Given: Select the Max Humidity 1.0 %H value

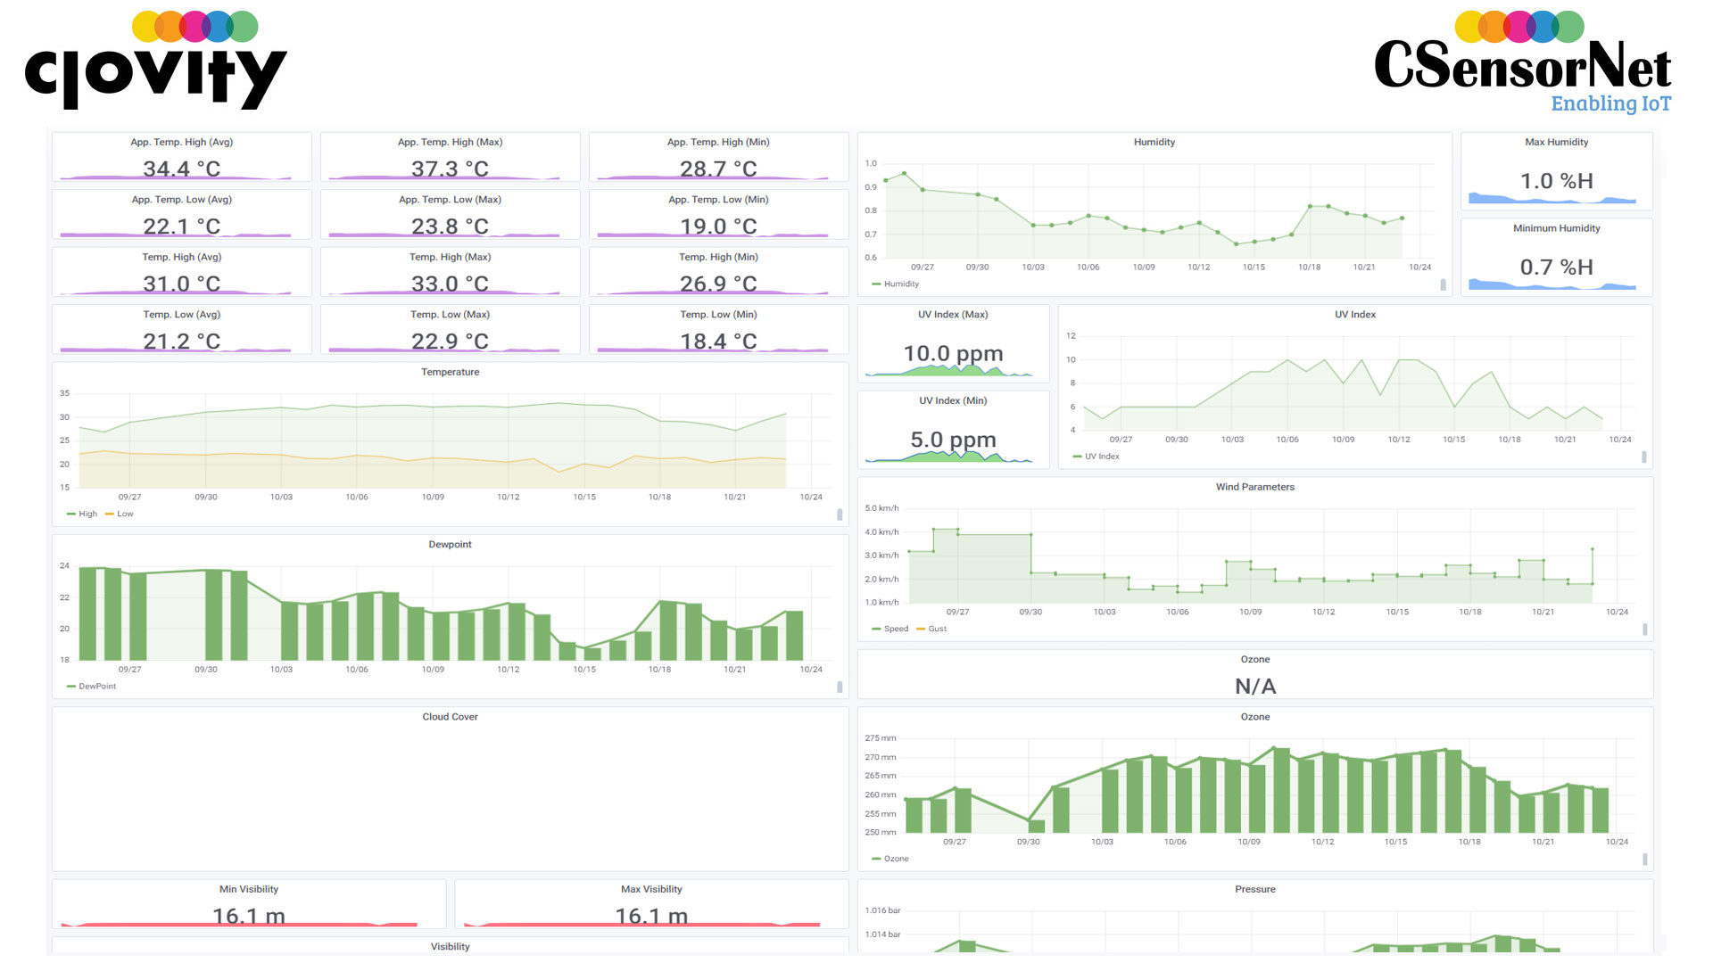Looking at the screenshot, I should [1557, 181].
